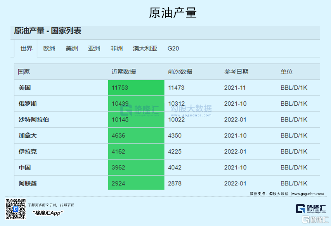
Task: Open the 澳大利亚 tab
Action: [145, 49]
